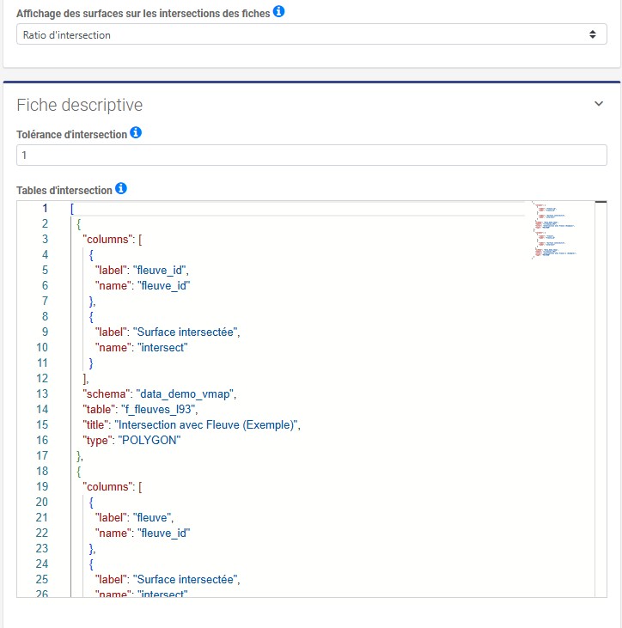Click "label": "Surface intersectée" on line 25
The width and height of the screenshot is (622, 628).
168,580
